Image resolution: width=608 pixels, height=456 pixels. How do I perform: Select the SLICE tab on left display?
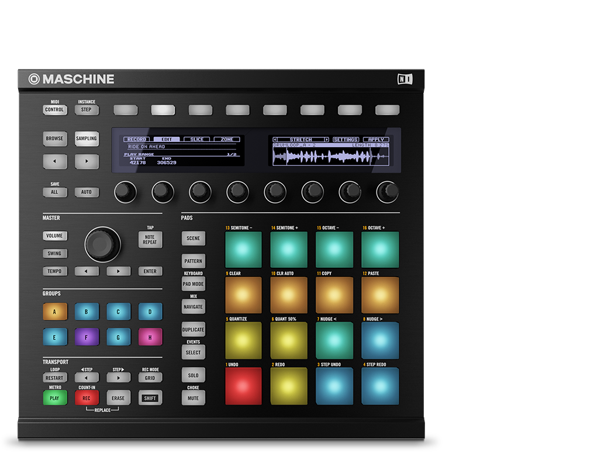pyautogui.click(x=196, y=139)
